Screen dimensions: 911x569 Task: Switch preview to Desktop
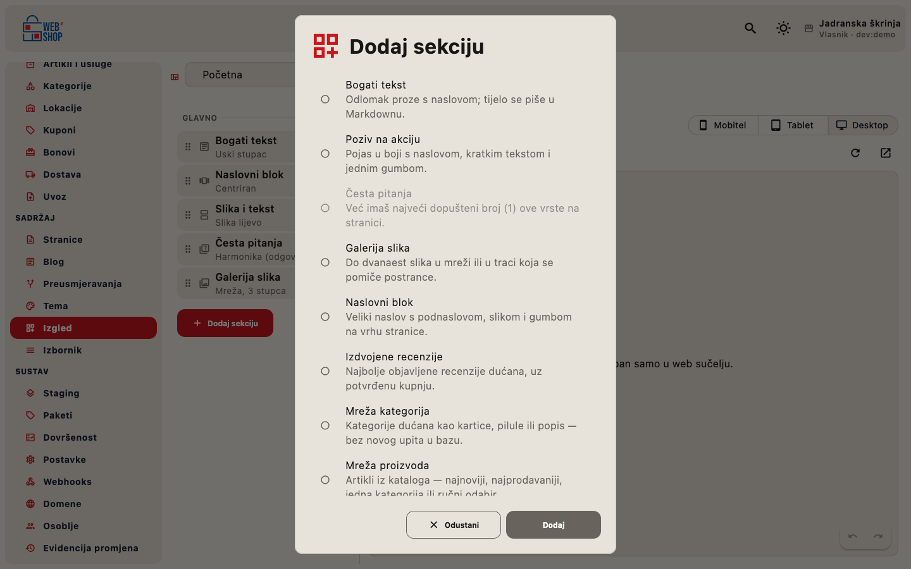click(x=863, y=125)
